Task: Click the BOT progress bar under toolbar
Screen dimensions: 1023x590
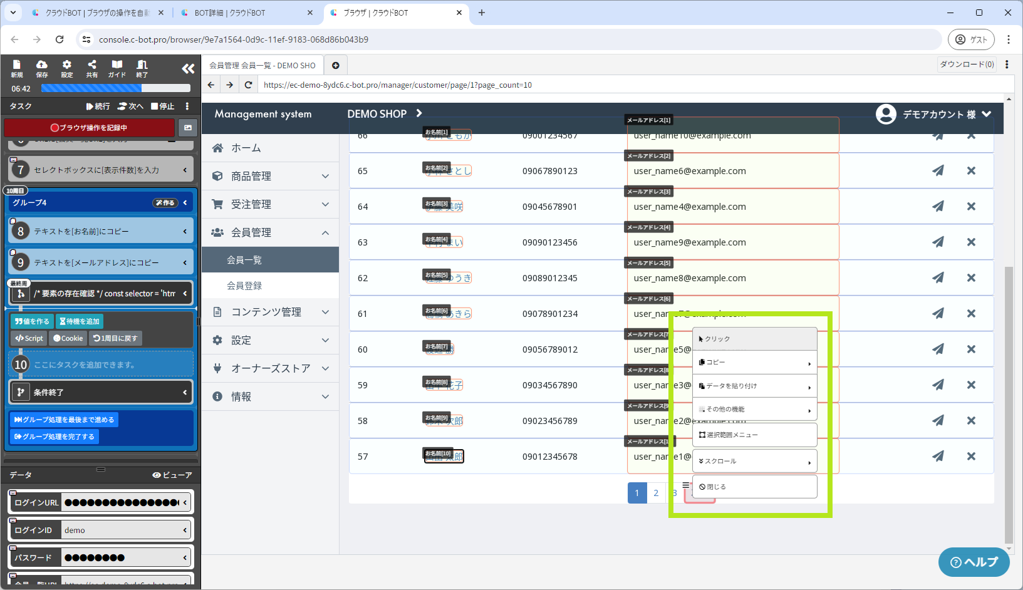Action: [x=115, y=88]
